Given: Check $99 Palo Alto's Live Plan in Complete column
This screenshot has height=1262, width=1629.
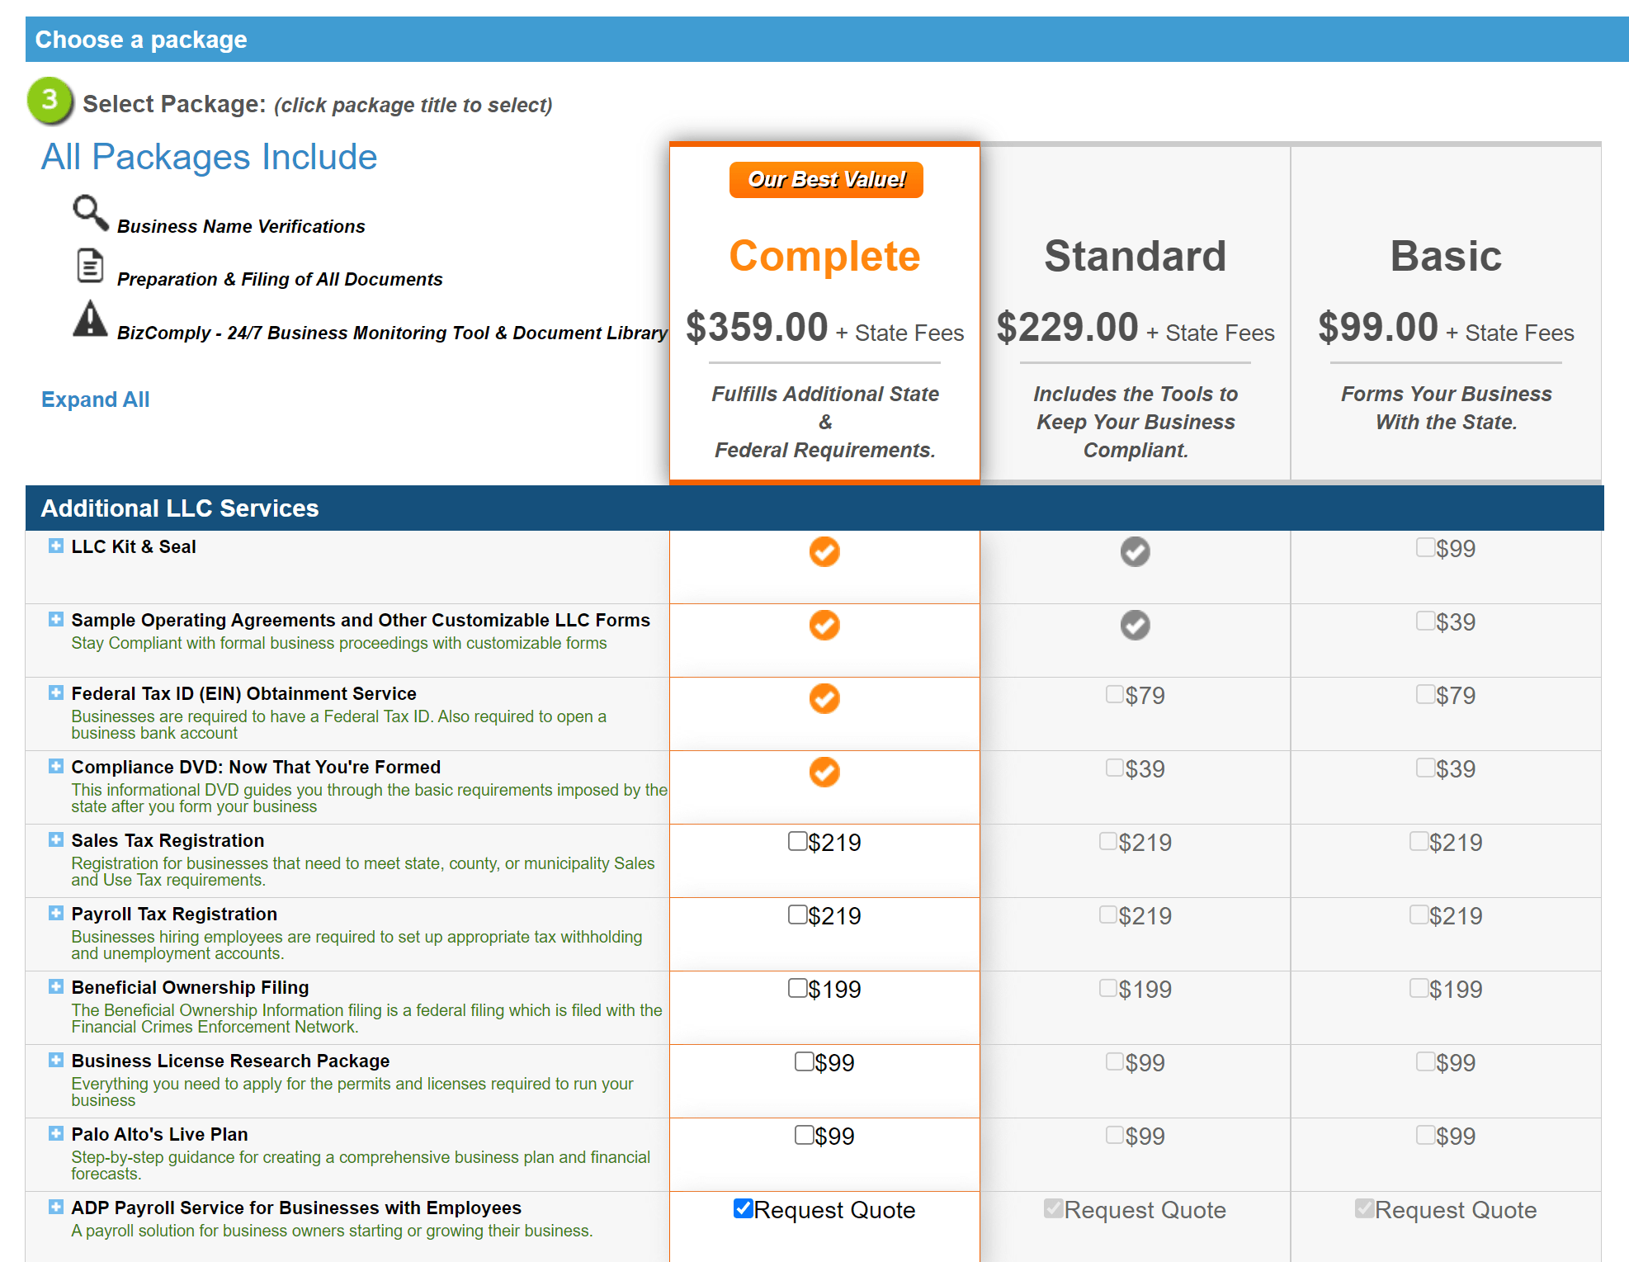Looking at the screenshot, I should tap(804, 1135).
